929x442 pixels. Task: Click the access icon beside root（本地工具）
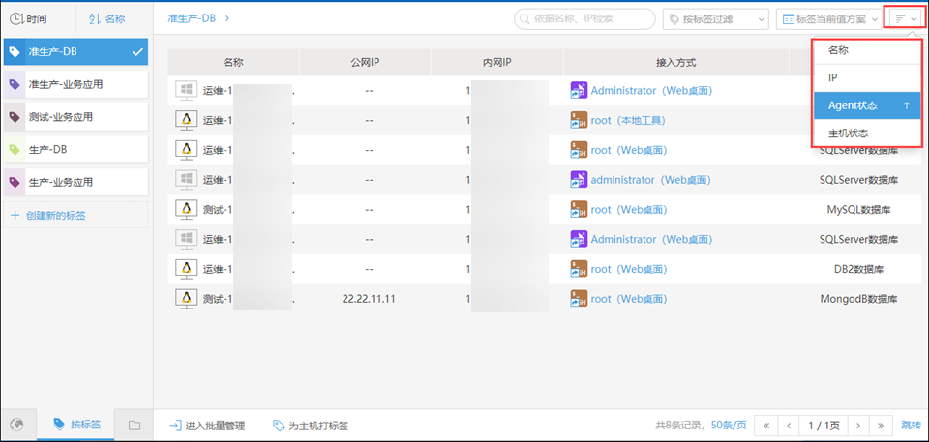[x=579, y=120]
